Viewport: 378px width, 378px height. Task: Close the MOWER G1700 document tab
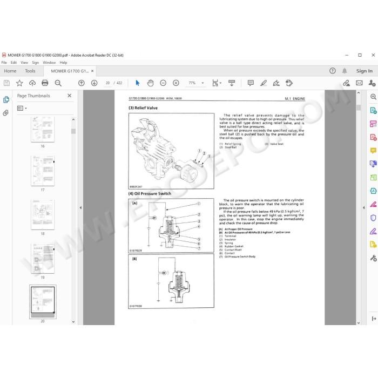[x=92, y=71]
